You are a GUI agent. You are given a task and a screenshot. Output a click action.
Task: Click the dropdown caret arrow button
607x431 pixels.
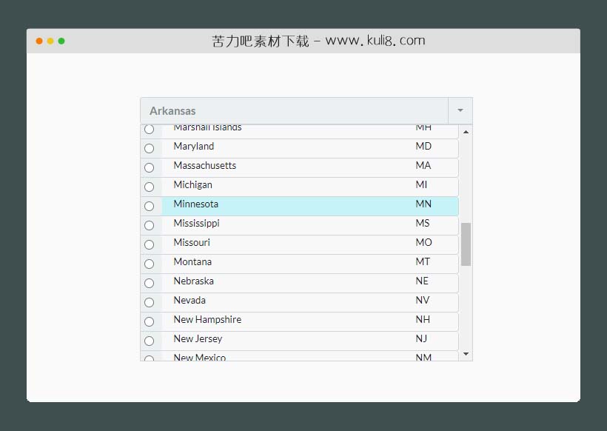coord(460,110)
